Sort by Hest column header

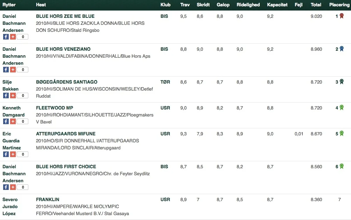click(x=41, y=5)
